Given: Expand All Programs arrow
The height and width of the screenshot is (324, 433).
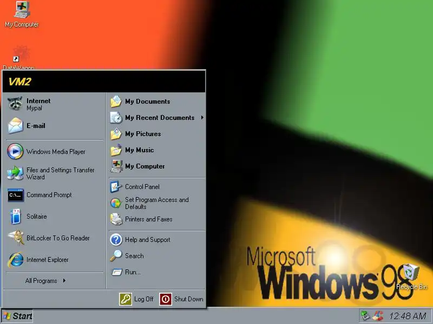Looking at the screenshot, I should click(x=64, y=281).
